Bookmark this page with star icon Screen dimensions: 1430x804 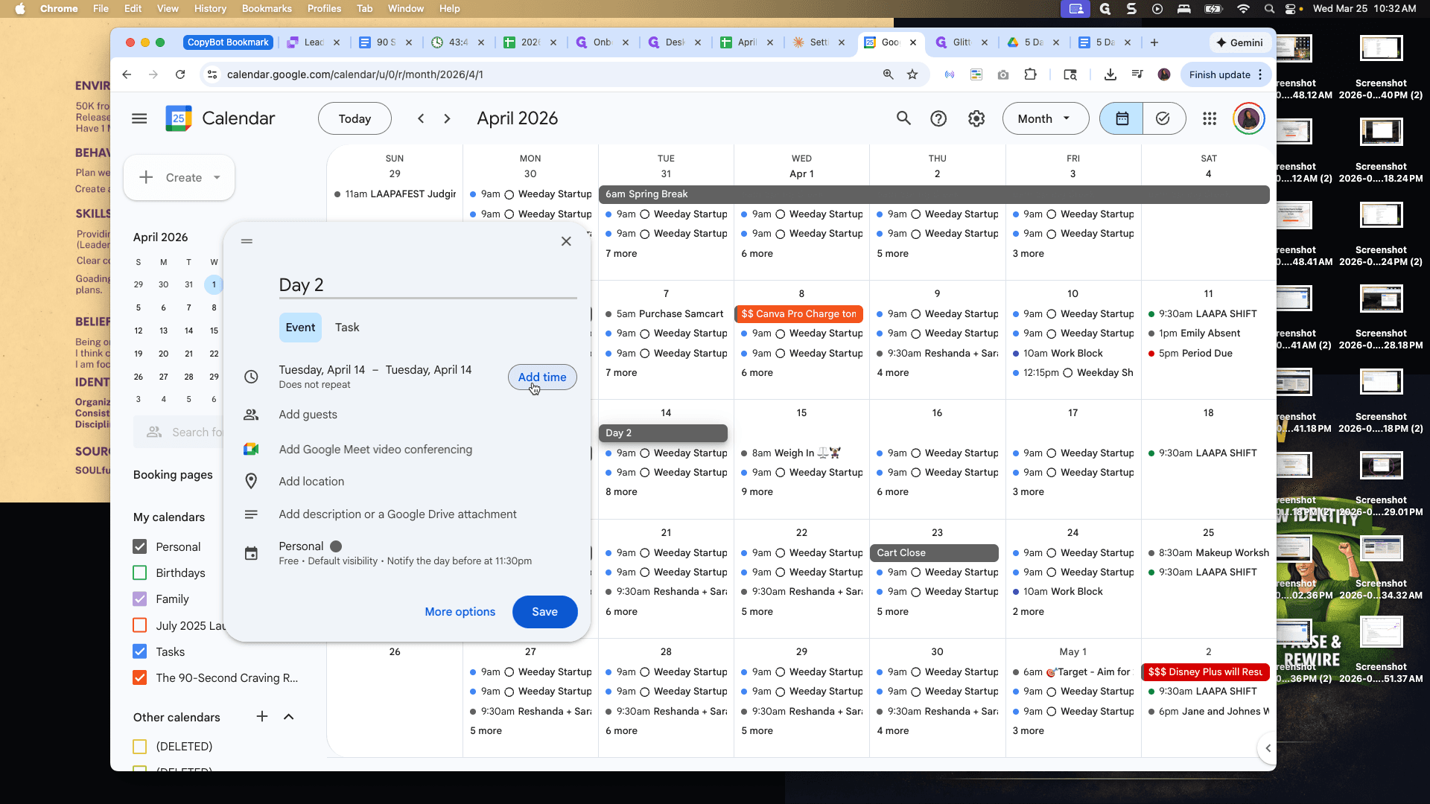click(x=912, y=74)
